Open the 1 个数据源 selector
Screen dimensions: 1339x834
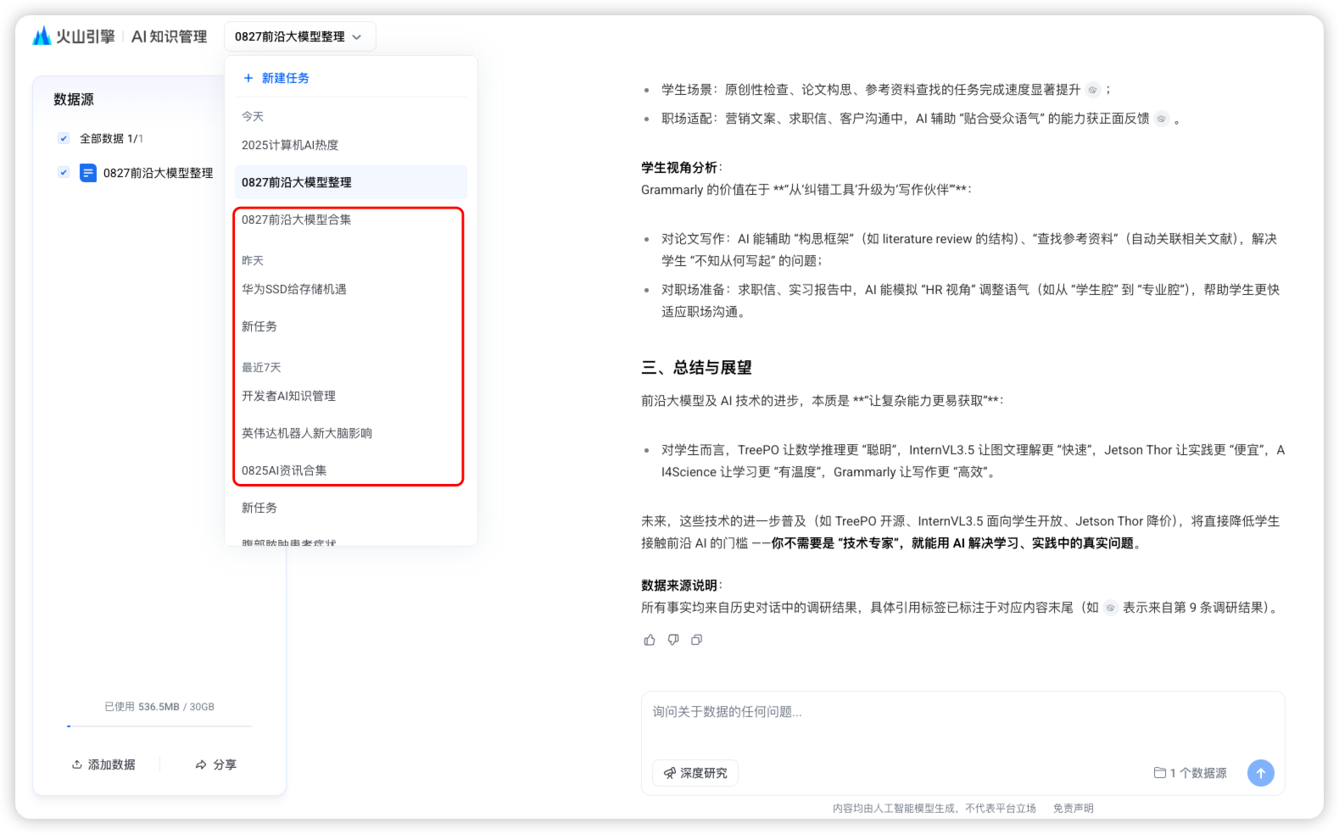[x=1191, y=773]
